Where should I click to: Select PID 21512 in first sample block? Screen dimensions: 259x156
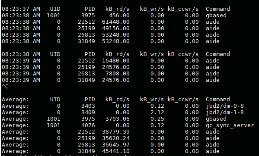tap(86, 22)
